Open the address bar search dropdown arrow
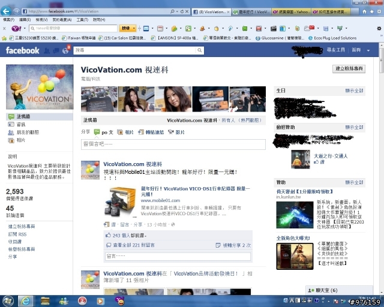The image size is (384, 307). point(177,11)
